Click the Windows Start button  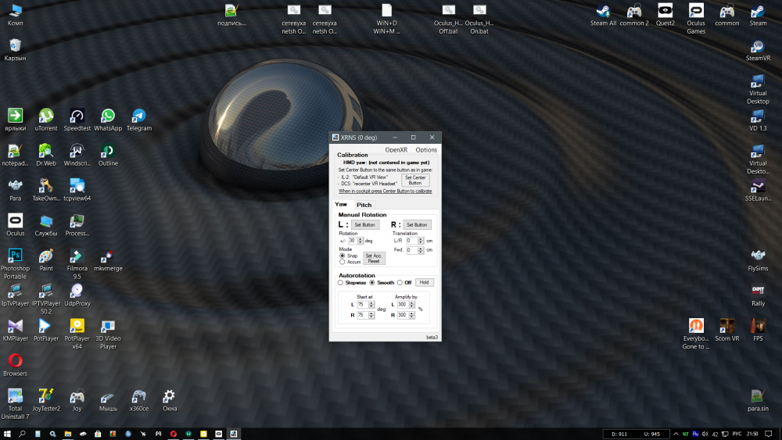click(7, 434)
